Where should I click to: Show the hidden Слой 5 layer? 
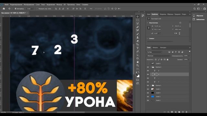[148, 63]
